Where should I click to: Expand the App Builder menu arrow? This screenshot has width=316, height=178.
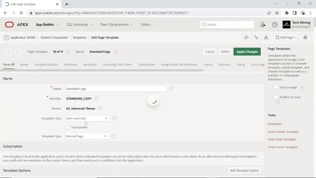(58, 25)
